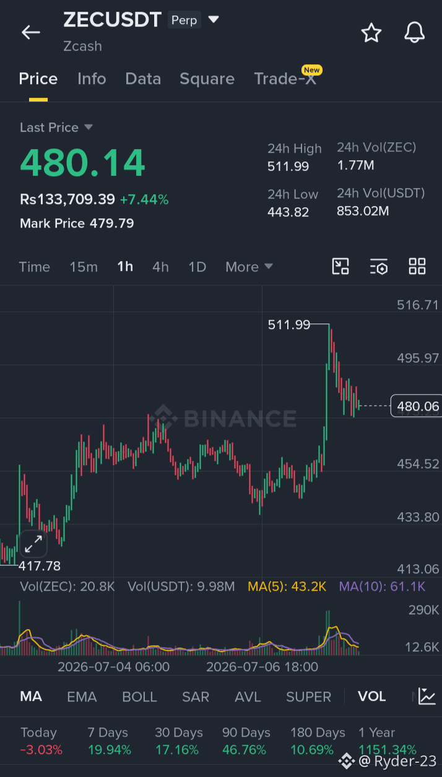The image size is (442, 777).
Task: Toggle the BOLL indicator
Action: [139, 697]
